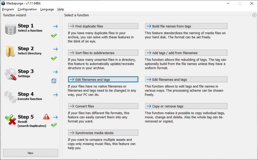Click the blue arrow next to Step 4
Image resolution: width=258 pixels, height=160 pixels.
[55, 95]
